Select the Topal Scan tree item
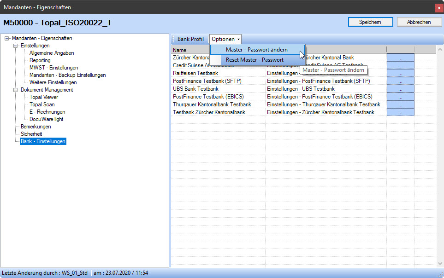 [x=42, y=105]
